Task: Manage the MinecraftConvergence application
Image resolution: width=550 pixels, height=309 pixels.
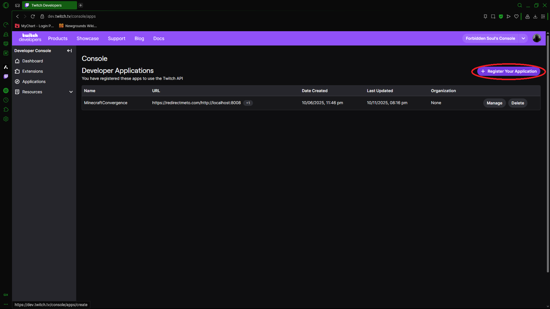Action: [494, 103]
